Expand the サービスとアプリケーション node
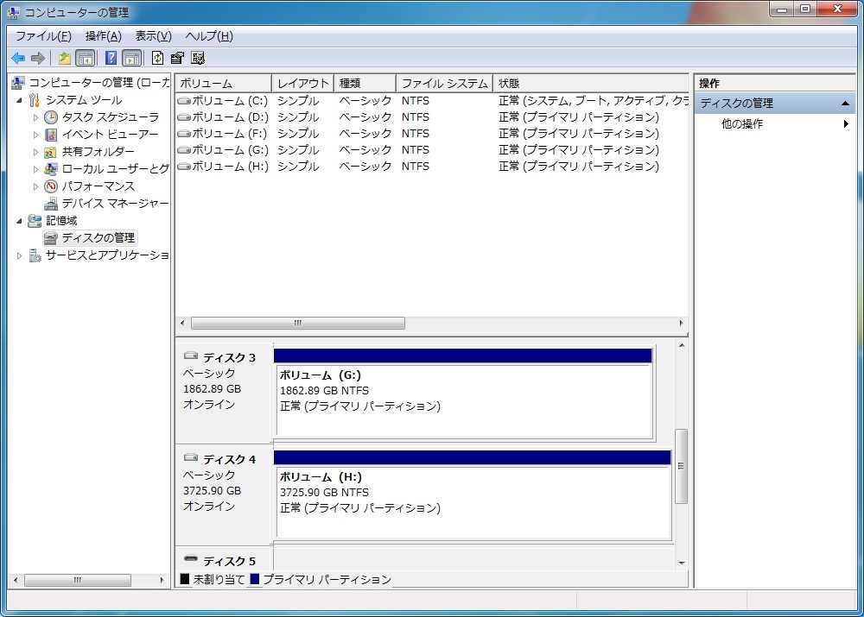This screenshot has width=864, height=617. (x=19, y=255)
